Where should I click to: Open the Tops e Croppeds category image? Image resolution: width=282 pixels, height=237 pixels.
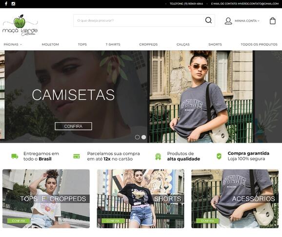(x=46, y=199)
